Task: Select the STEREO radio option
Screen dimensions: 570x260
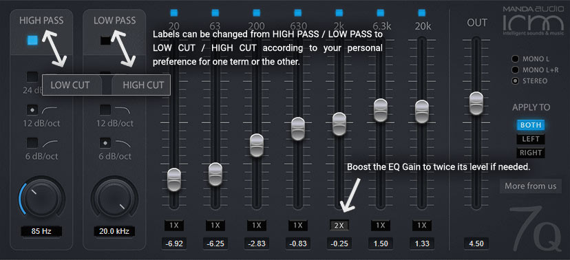Action: pos(515,80)
